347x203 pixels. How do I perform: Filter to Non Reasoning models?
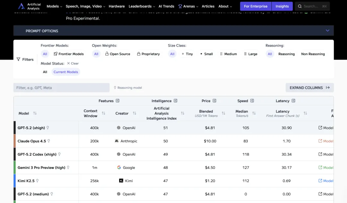313,54
